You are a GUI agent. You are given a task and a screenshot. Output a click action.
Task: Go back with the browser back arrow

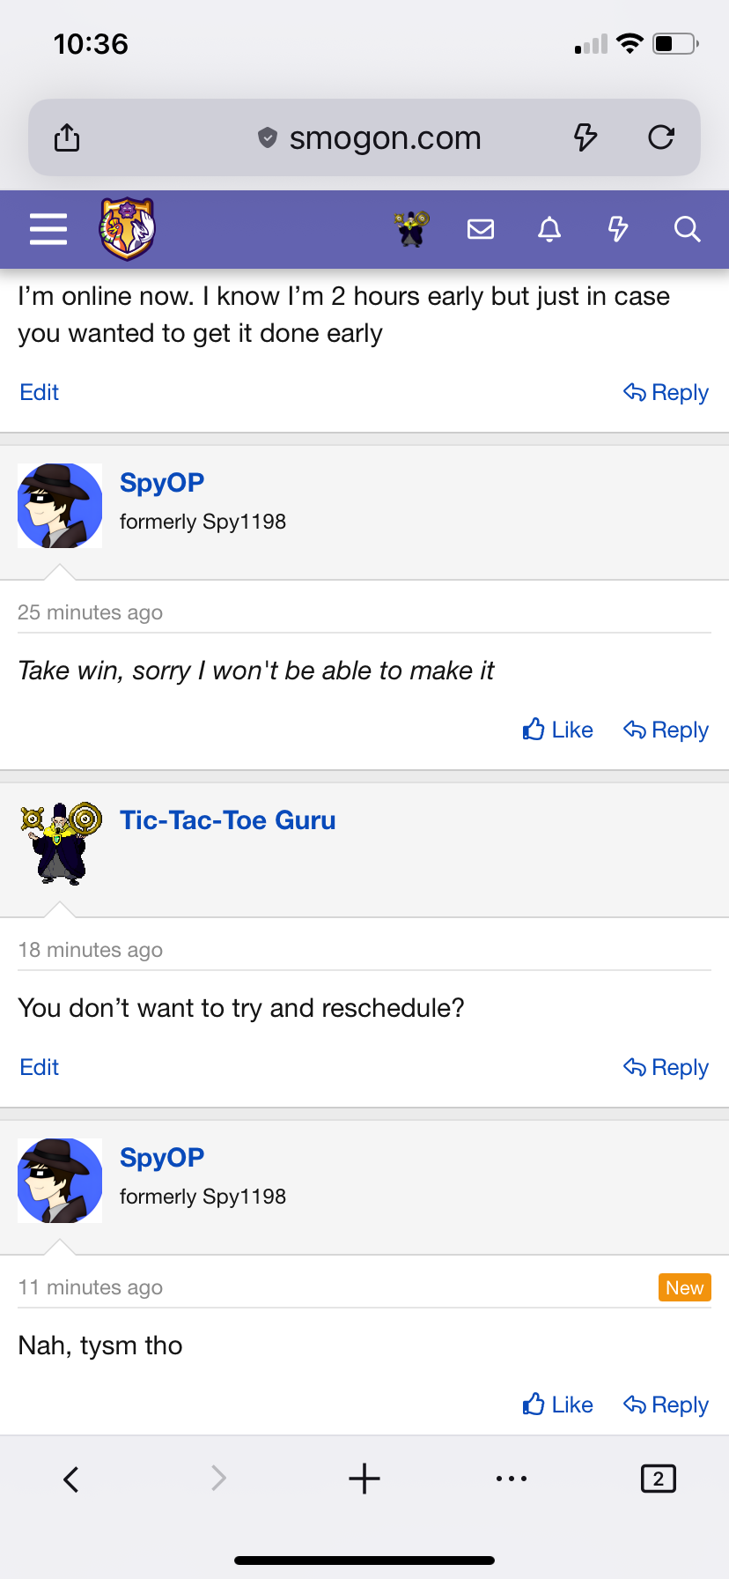coord(71,1479)
